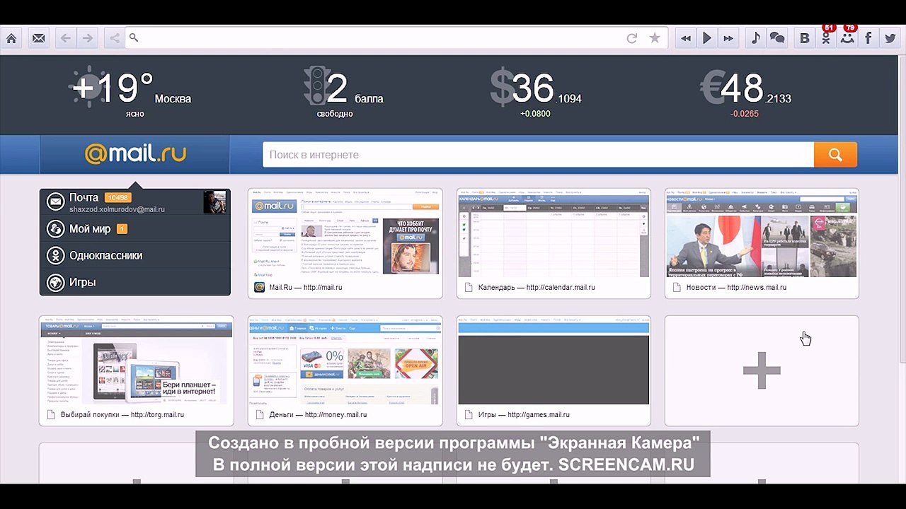The height and width of the screenshot is (509, 906).
Task: Open the Mail.Ru site thumbnail
Action: (x=345, y=243)
